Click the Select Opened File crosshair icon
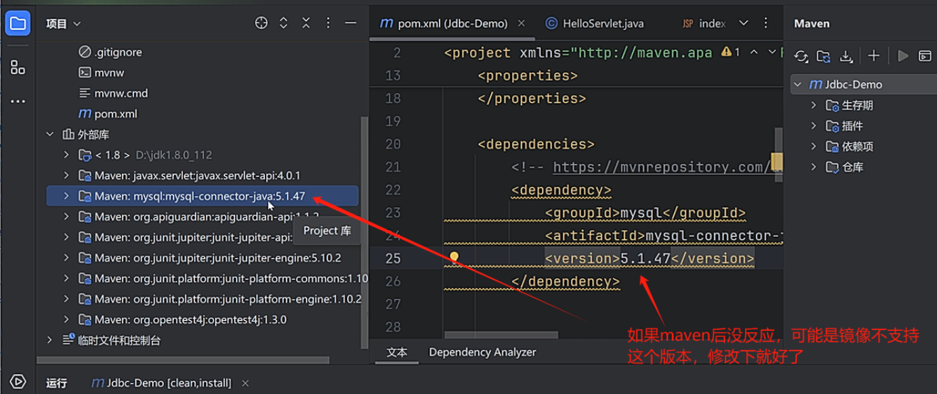The image size is (937, 394). click(261, 23)
